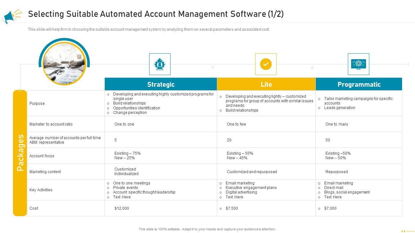Click the 'One to many' cell

point(337,124)
